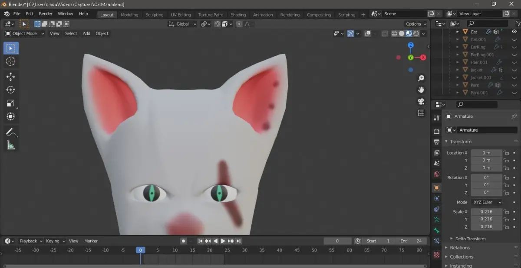
Task: Open the World properties tab
Action: pos(437,174)
